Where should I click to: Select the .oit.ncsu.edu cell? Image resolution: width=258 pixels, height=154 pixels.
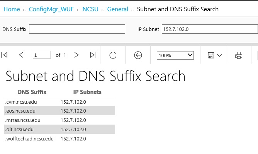point(19,130)
